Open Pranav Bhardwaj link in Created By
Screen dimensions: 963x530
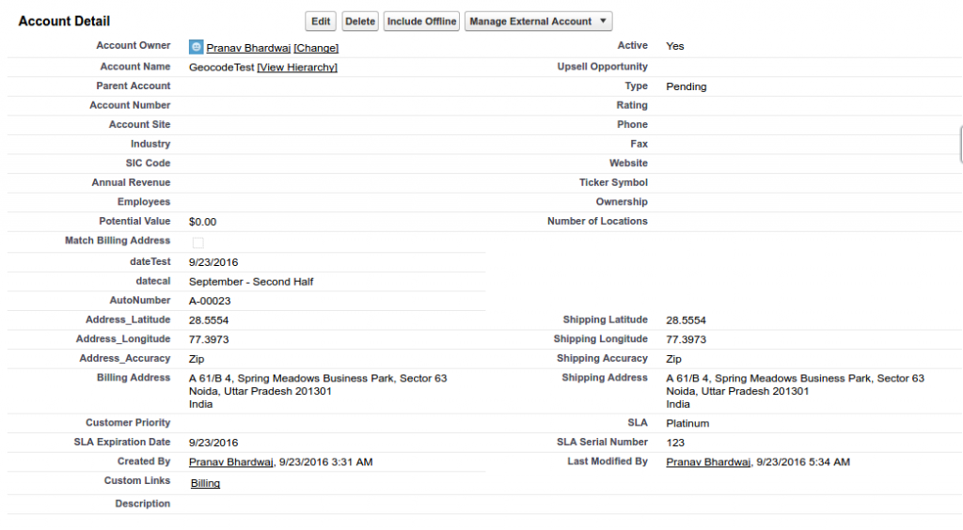pyautogui.click(x=231, y=462)
